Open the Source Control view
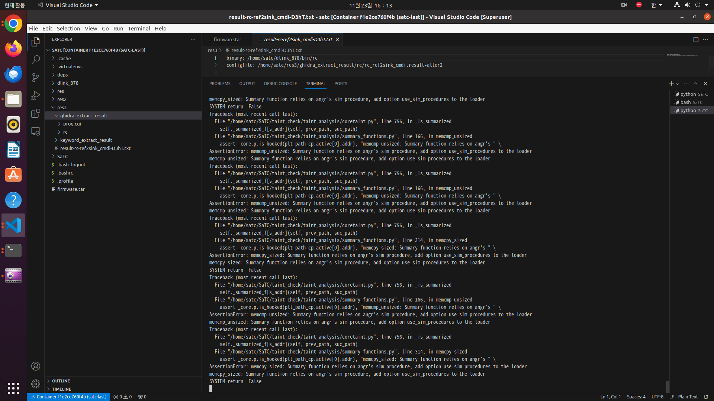Image resolution: width=714 pixels, height=401 pixels. tap(36, 77)
